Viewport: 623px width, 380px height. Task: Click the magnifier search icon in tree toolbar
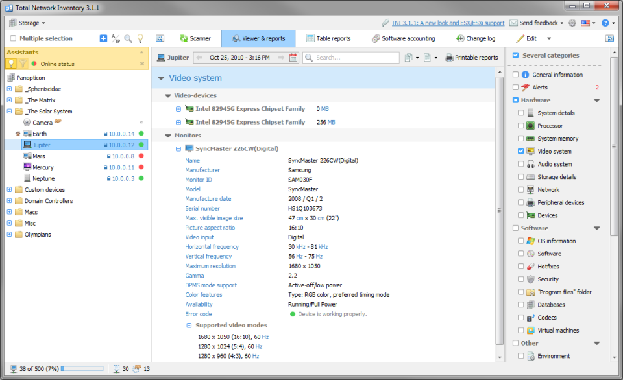pos(128,38)
